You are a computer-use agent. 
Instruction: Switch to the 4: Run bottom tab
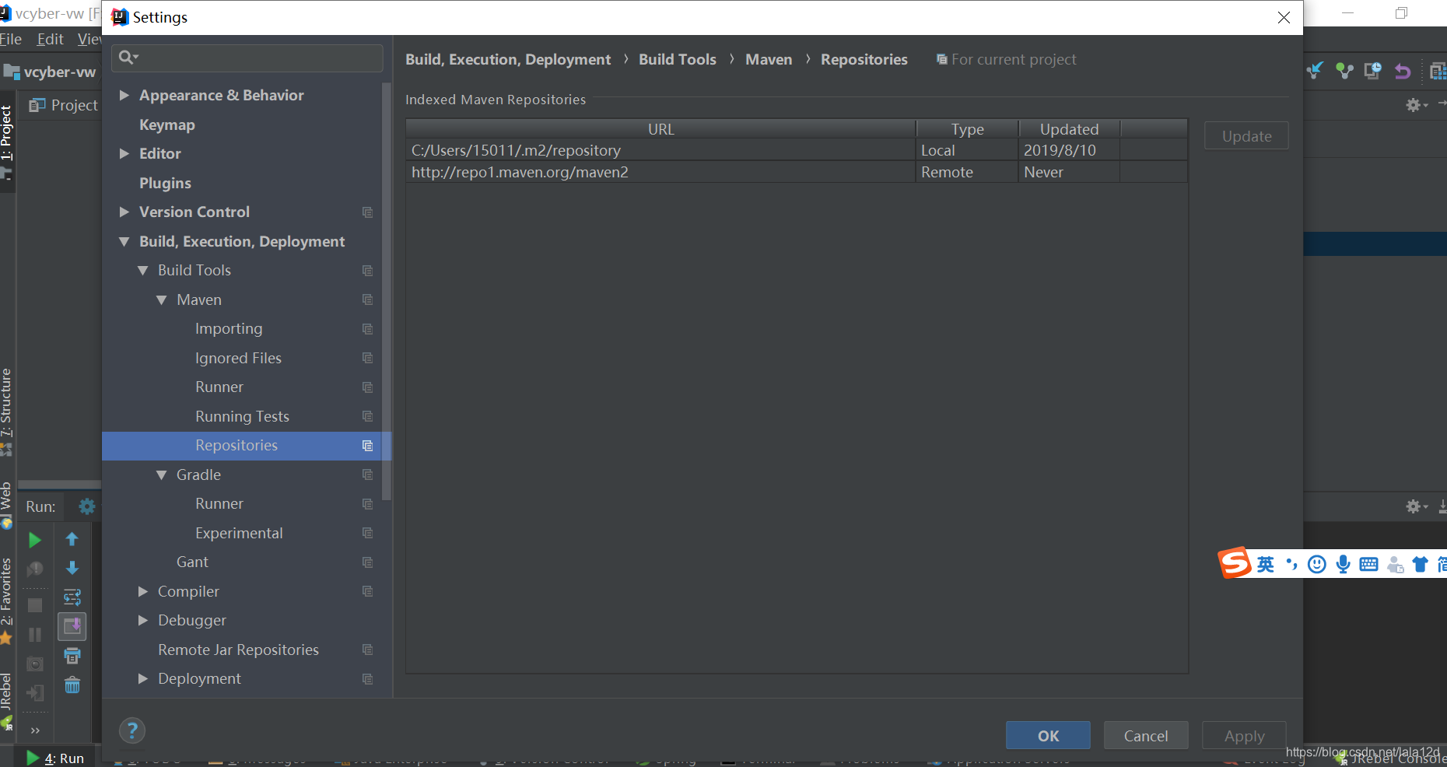[56, 758]
